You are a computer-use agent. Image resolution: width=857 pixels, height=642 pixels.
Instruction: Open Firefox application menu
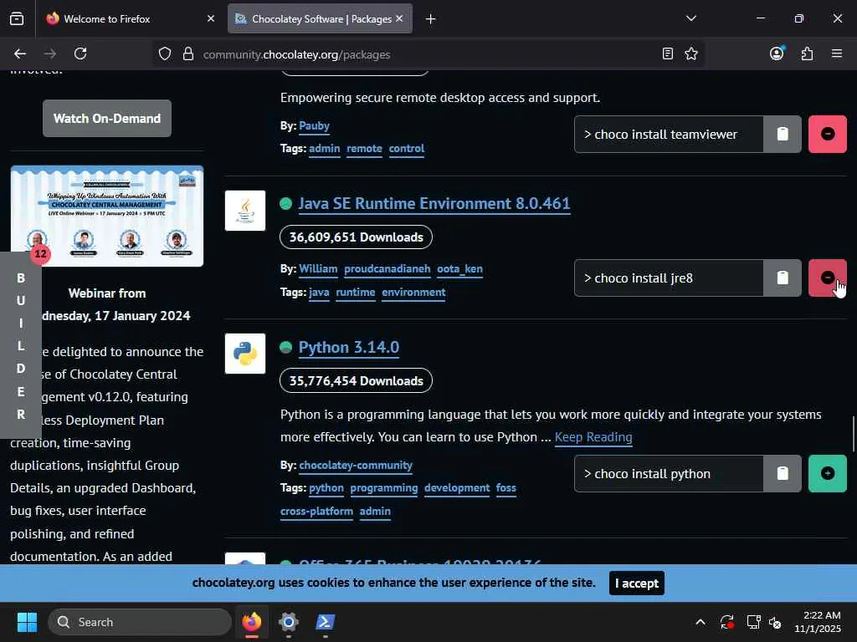click(837, 53)
